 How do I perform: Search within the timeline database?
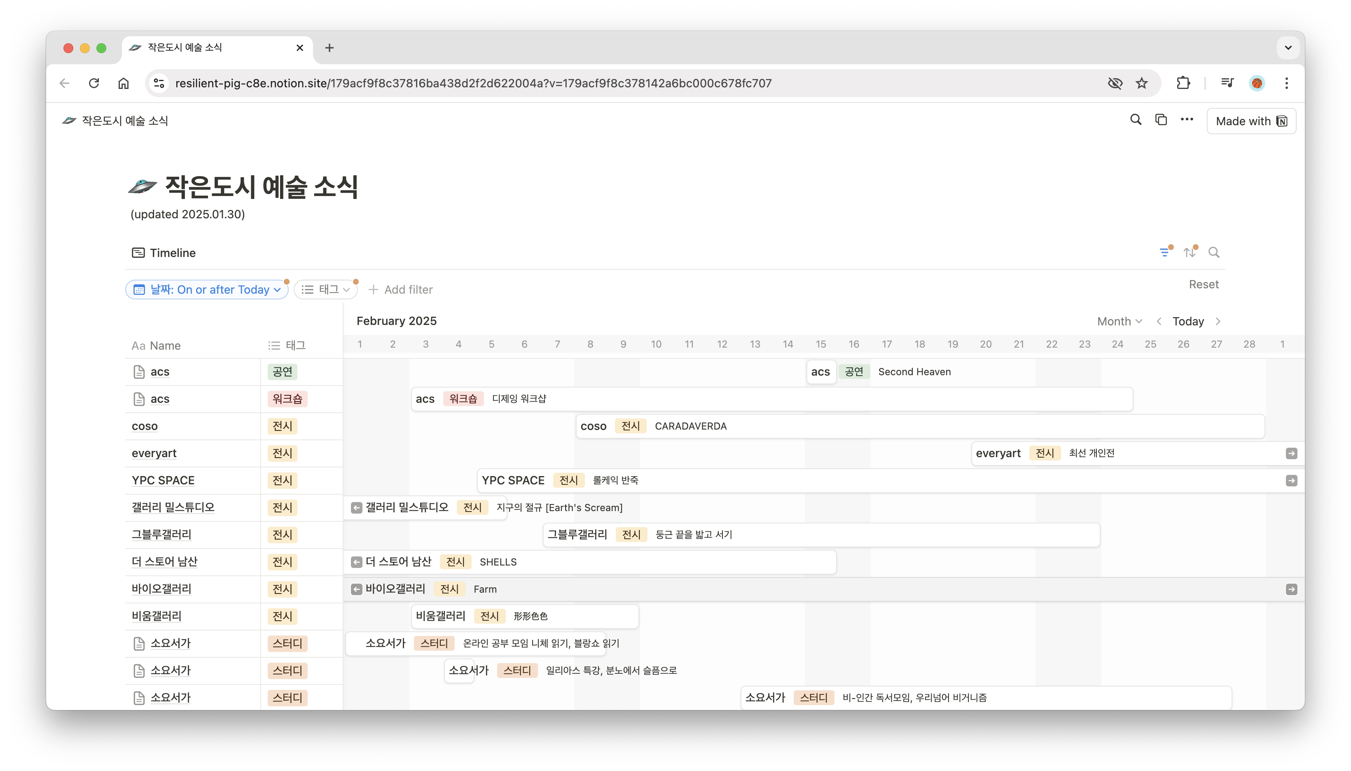1214,252
